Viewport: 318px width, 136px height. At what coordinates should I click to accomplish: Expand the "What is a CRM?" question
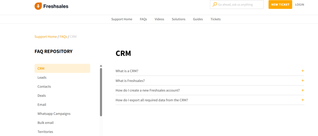pos(302,71)
